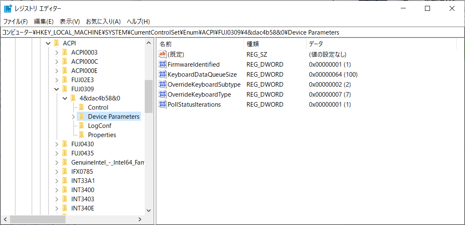
Task: Collapse the ACPI tree node
Action: [x=48, y=43]
